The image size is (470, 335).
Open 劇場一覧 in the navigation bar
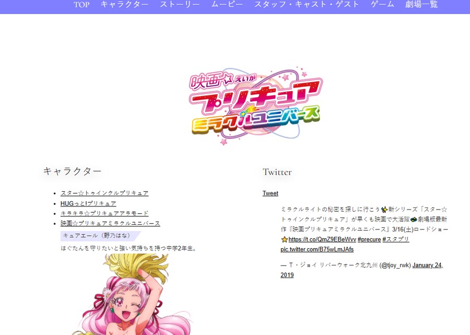(421, 5)
